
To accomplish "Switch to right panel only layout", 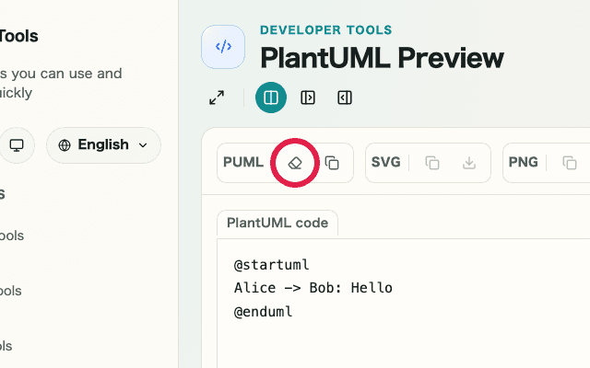I will point(345,98).
